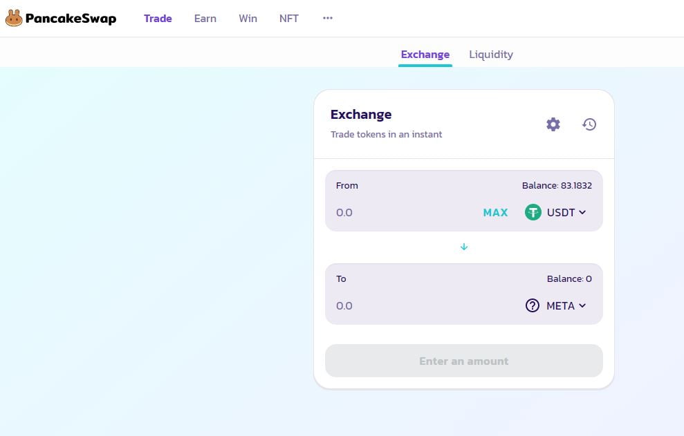This screenshot has width=684, height=436.
Task: Switch to the Liquidity tab
Action: (491, 55)
